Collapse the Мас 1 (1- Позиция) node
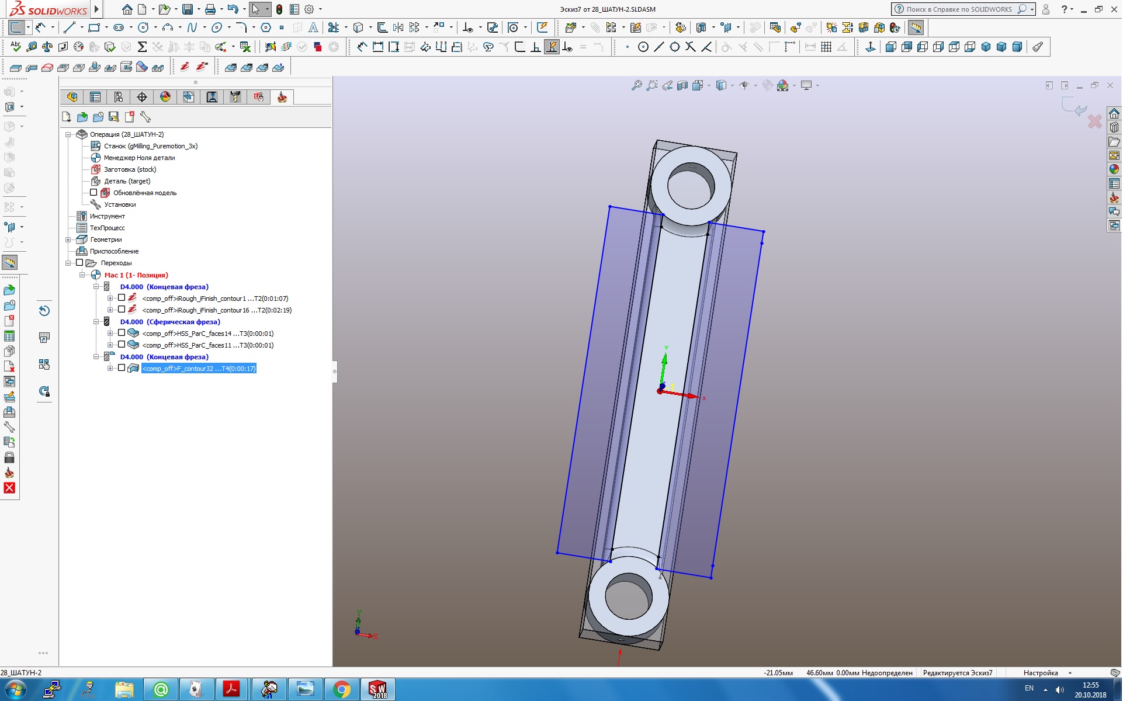 point(82,275)
